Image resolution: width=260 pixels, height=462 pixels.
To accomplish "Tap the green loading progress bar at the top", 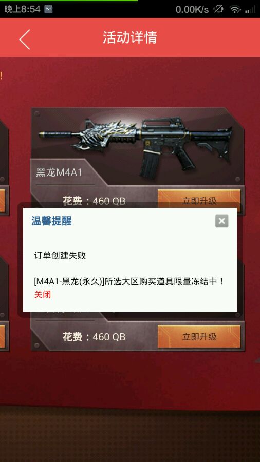I will (69, 1).
